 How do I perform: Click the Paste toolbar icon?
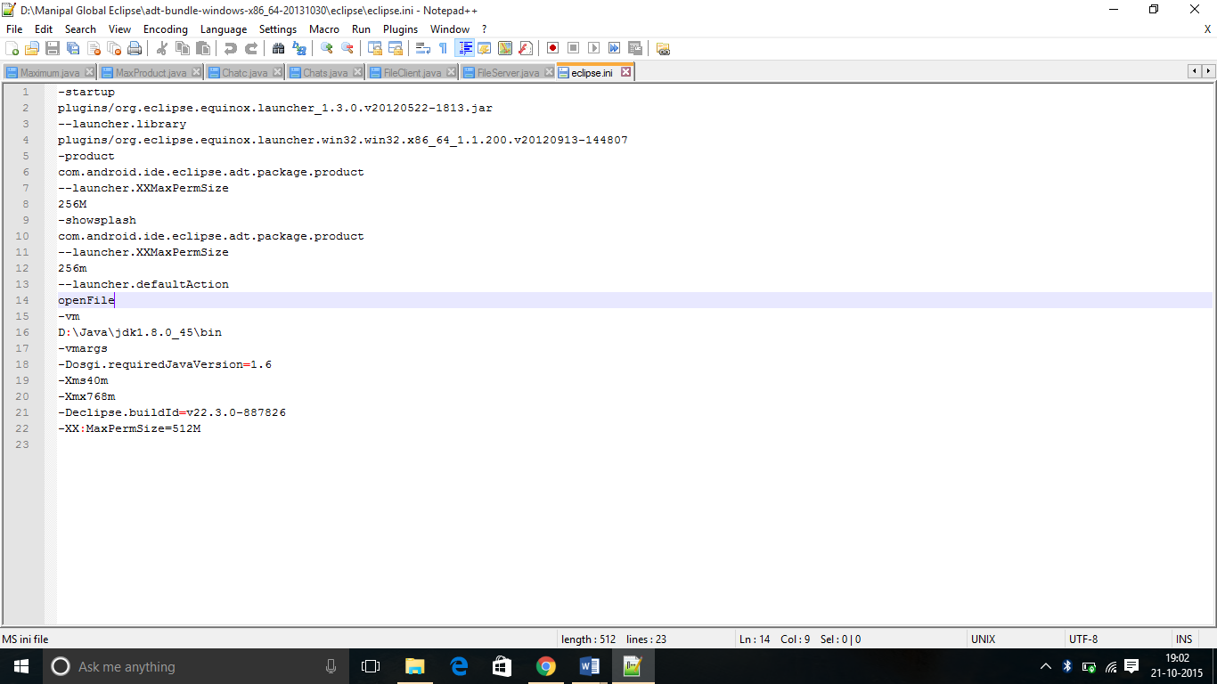click(203, 48)
